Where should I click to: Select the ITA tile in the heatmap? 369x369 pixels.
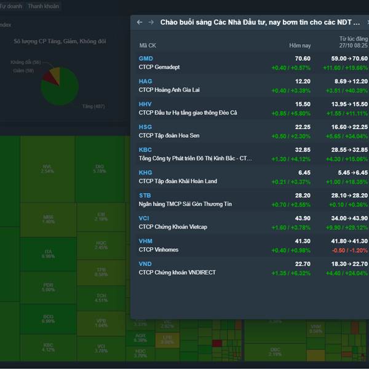pyautogui.click(x=48, y=254)
